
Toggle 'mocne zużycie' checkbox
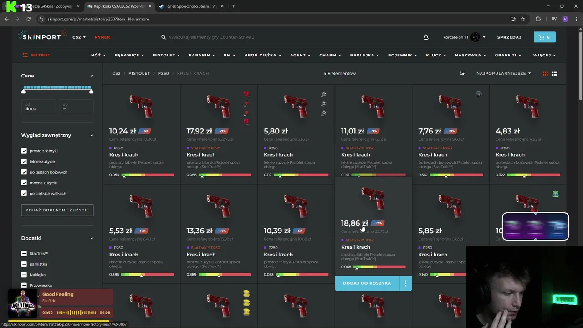(x=24, y=183)
